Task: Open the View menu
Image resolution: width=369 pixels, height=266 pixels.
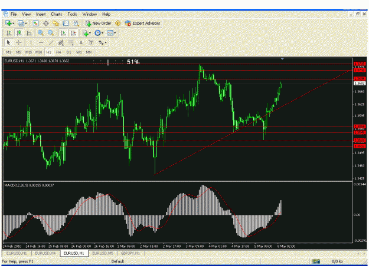Action: 27,14
